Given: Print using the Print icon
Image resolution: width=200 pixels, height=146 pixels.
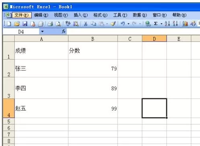Looking at the screenshot, I should click(50, 24).
